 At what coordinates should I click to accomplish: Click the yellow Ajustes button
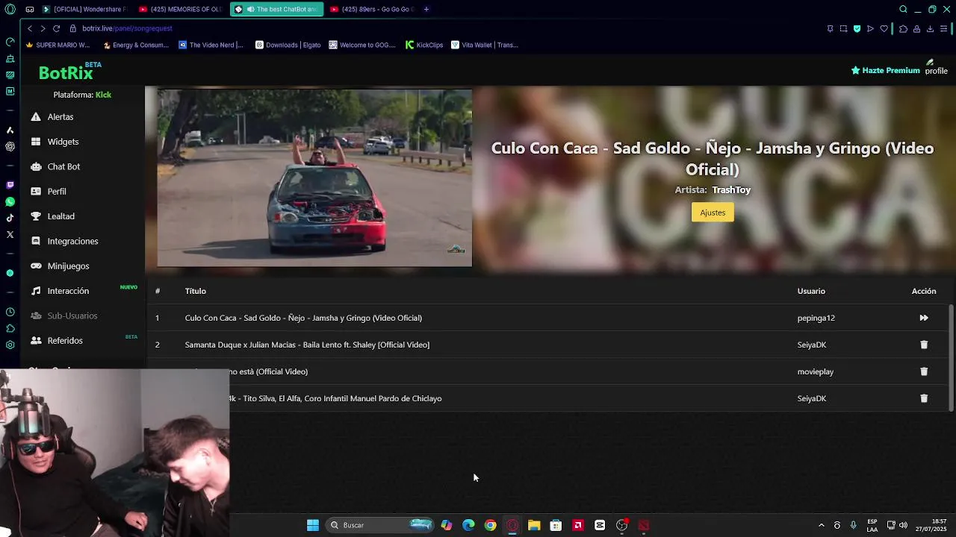(713, 213)
